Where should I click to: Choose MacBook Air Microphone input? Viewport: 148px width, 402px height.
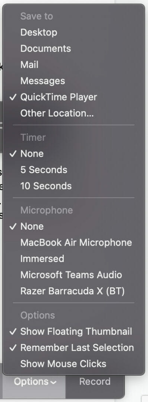(74, 243)
